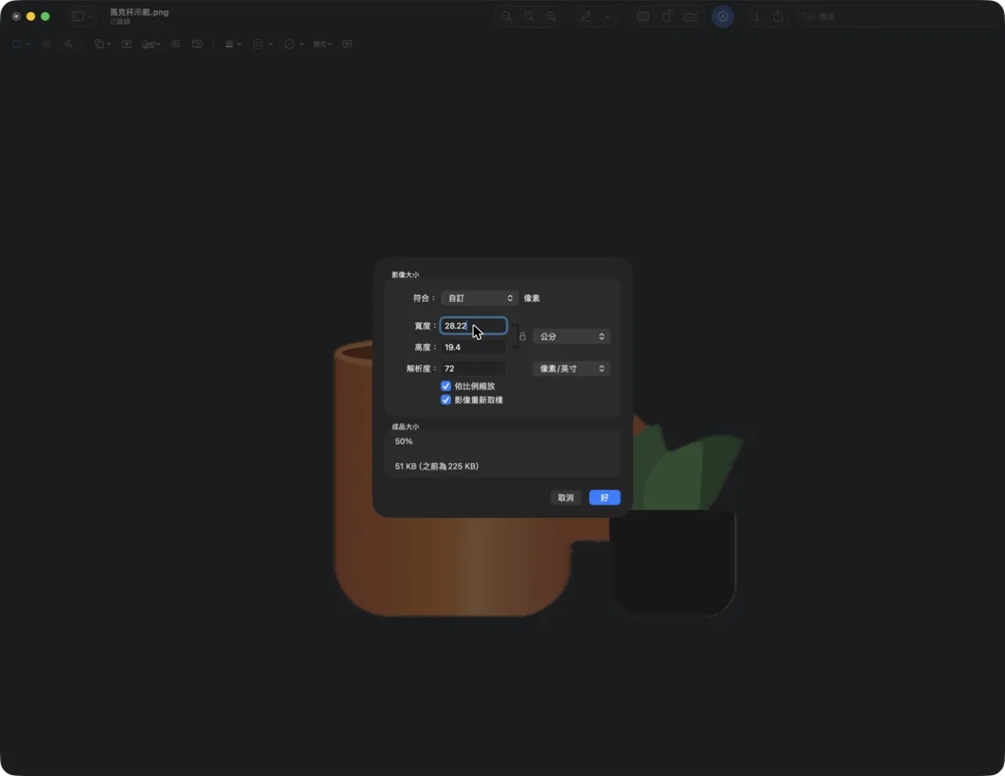
Task: Open the rectangular selection tool menu
Action: [21, 44]
